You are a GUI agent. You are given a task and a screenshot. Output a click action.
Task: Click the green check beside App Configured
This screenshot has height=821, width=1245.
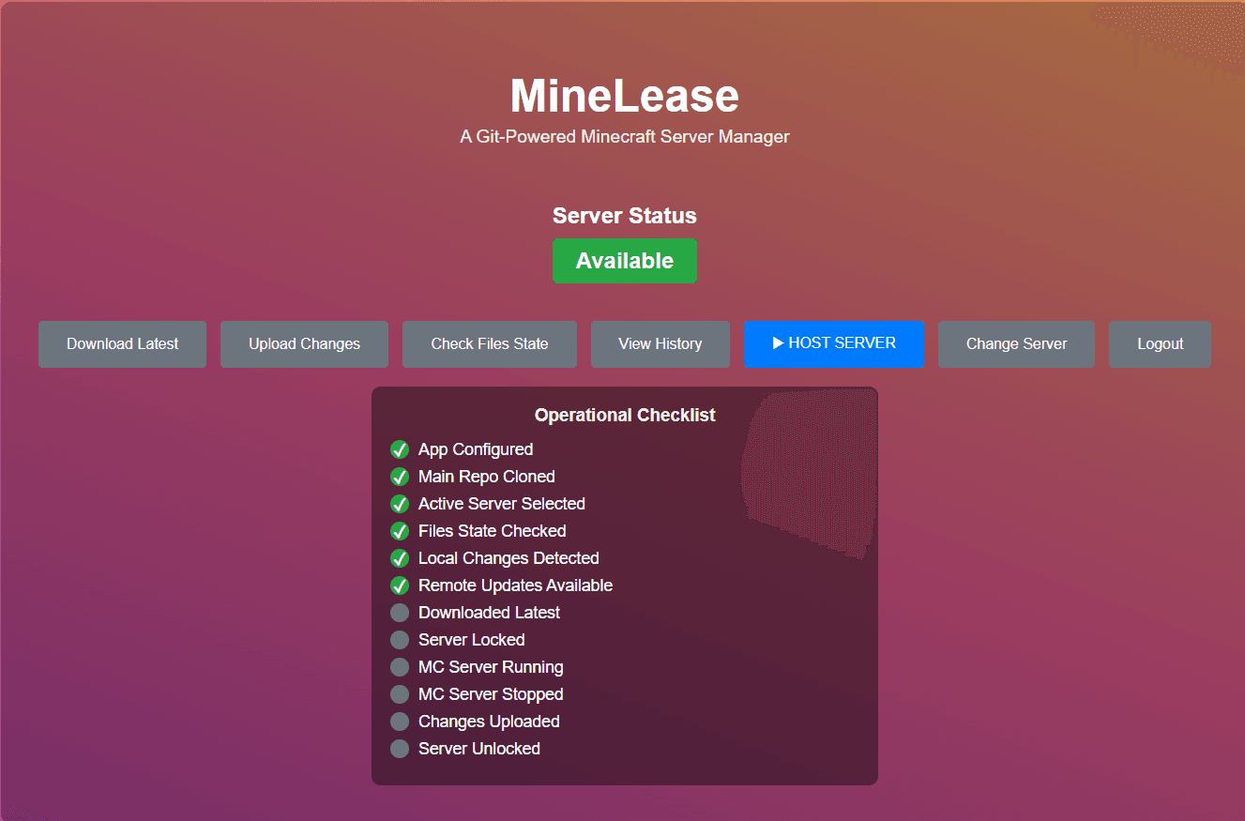pyautogui.click(x=400, y=449)
